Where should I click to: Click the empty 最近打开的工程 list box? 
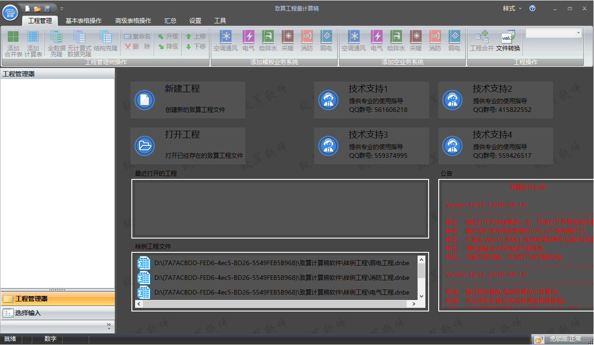click(x=280, y=209)
